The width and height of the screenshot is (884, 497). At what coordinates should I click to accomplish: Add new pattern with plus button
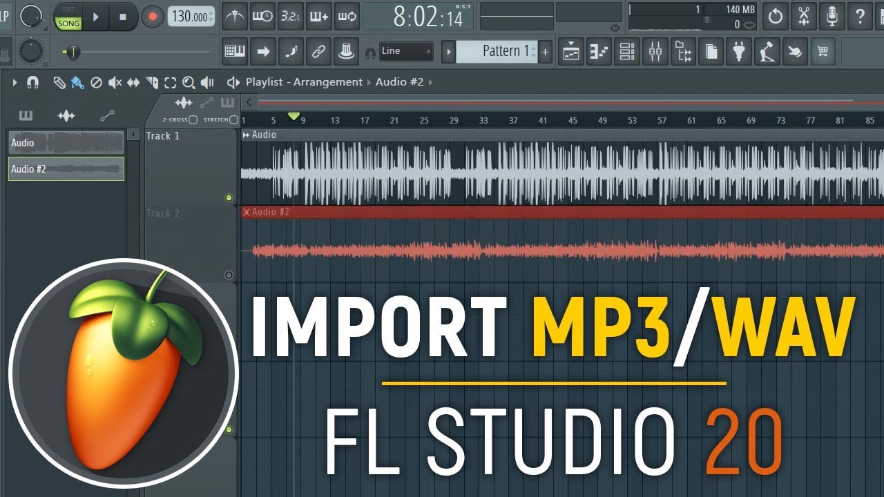[x=545, y=51]
